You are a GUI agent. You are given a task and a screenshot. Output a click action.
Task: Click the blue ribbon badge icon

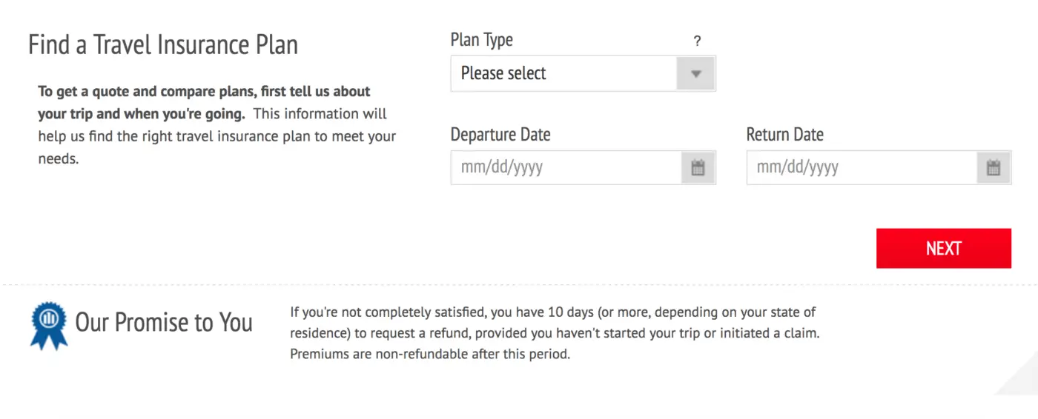[48, 324]
